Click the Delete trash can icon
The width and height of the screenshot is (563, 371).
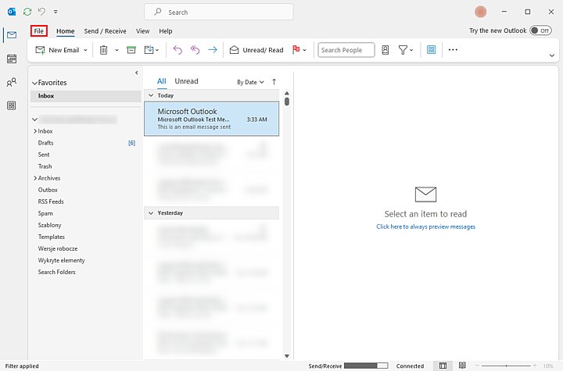pyautogui.click(x=103, y=50)
